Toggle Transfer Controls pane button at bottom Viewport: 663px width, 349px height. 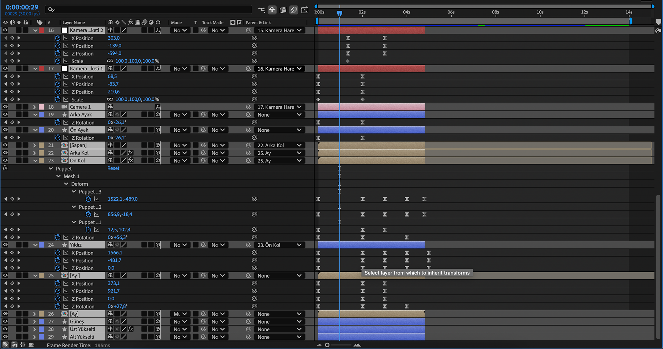coord(14,345)
